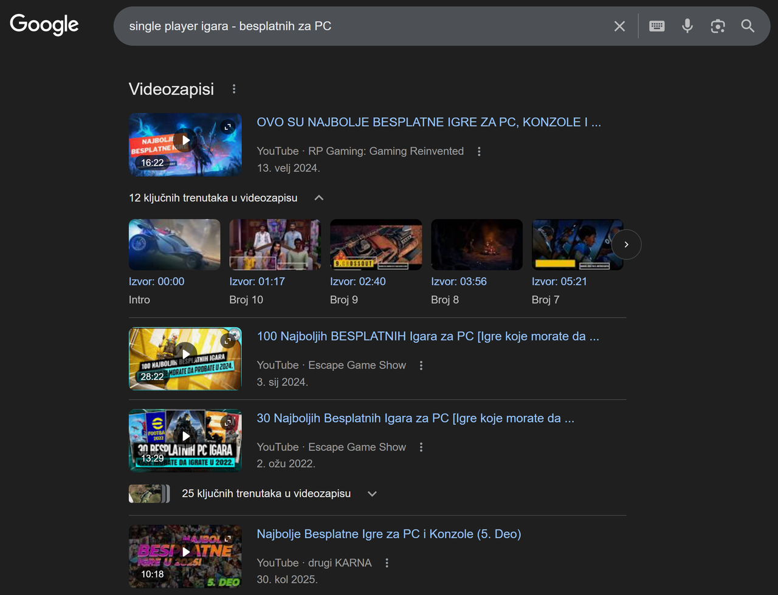
Task: Click the RP Gaming: Gaming Reinvented source text
Action: coord(386,151)
